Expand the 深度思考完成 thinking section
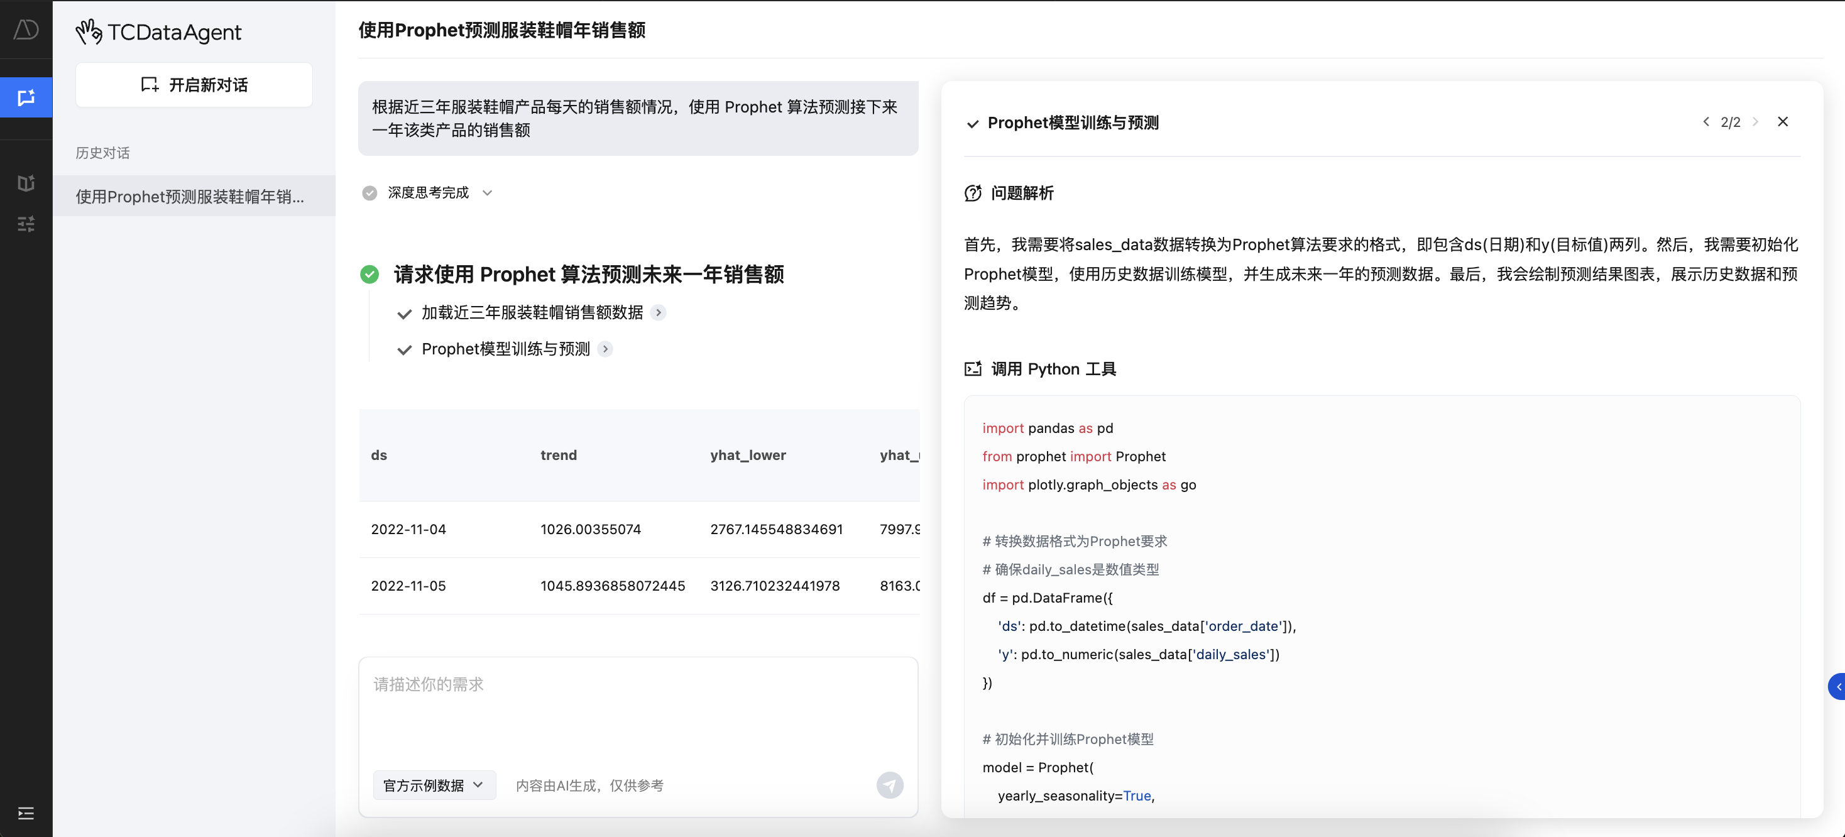1845x837 pixels. 487,193
